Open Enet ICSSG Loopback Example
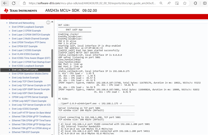This screenshot has width=208, height=135. [x=28, y=66]
